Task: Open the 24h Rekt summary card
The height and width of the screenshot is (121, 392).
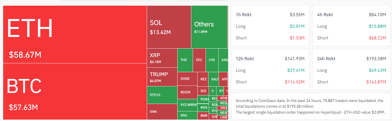Action: click(x=351, y=69)
